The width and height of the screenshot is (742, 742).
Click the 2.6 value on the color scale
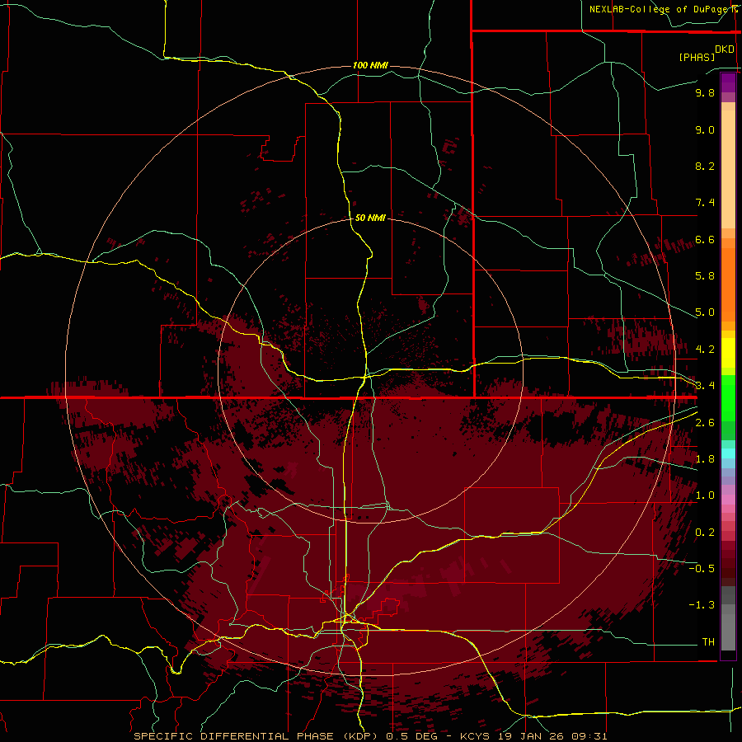point(705,423)
